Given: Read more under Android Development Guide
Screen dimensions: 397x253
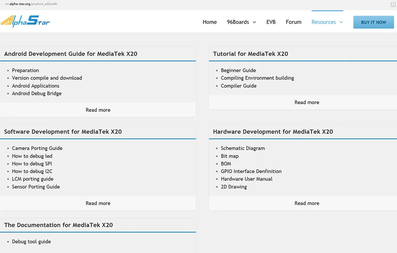Looking at the screenshot, I should click(x=98, y=110).
